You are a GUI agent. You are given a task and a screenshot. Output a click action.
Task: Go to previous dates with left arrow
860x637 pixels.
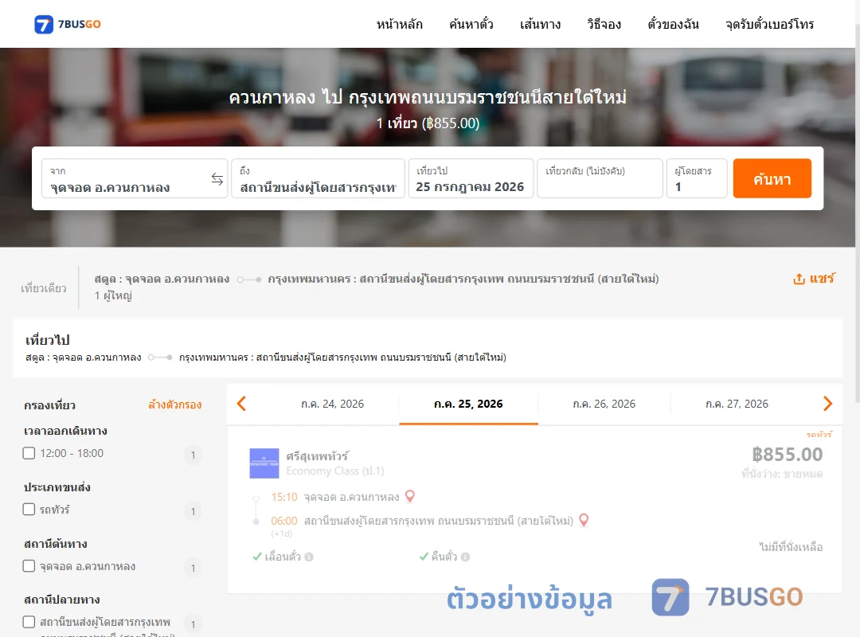point(241,404)
